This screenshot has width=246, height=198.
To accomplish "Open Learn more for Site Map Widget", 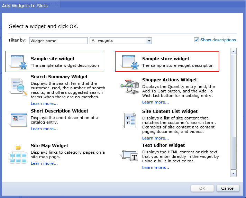I will pyautogui.click(x=44, y=163).
